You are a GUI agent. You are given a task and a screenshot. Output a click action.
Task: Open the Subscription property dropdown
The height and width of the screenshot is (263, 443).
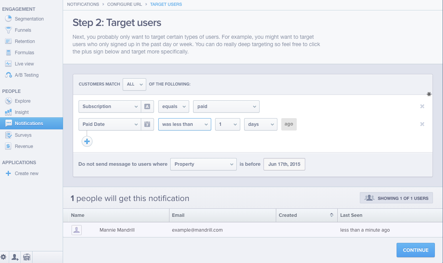click(110, 107)
